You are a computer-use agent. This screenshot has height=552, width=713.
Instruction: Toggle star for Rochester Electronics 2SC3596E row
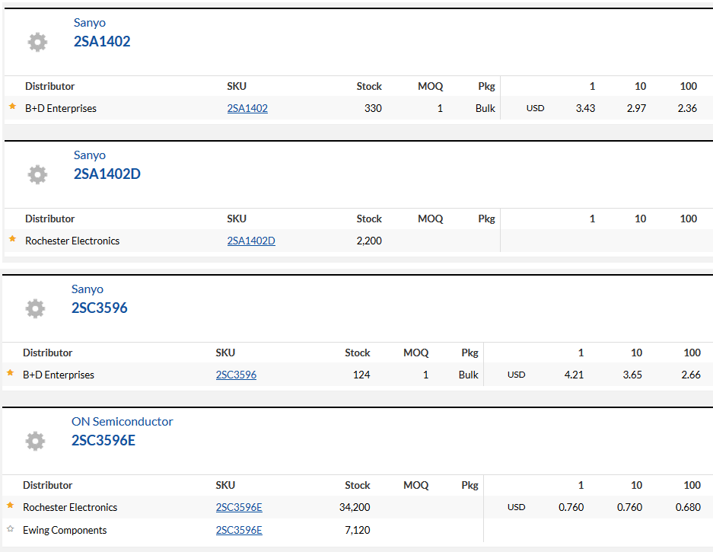(10, 506)
